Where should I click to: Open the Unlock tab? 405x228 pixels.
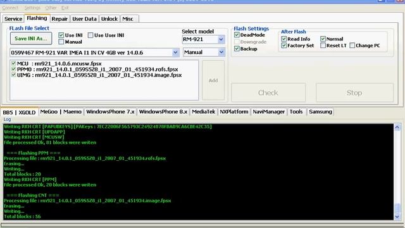point(109,19)
